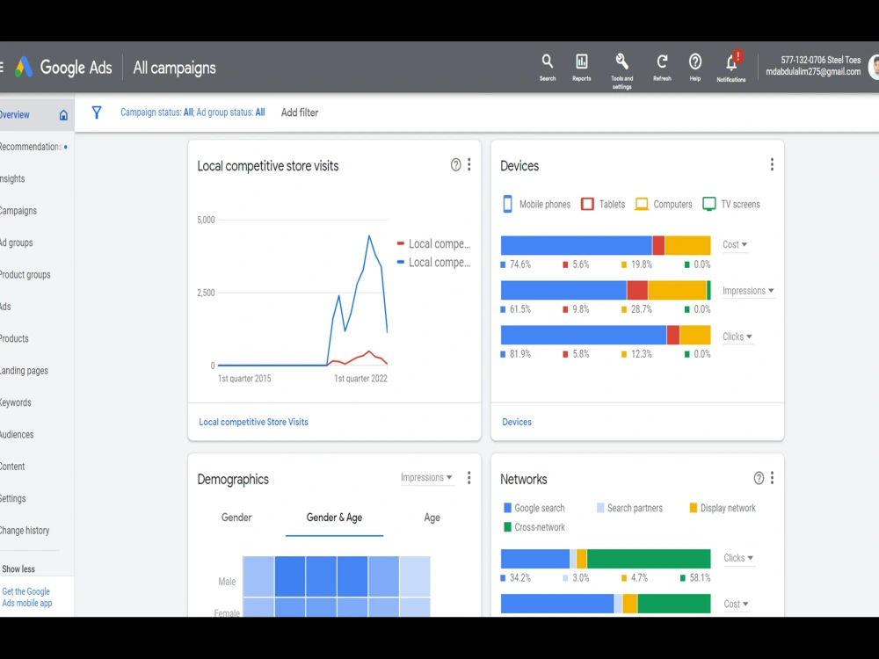Screen dimensions: 879x659
Task: Open the Impressions dropdown in Demographics
Action: [426, 477]
